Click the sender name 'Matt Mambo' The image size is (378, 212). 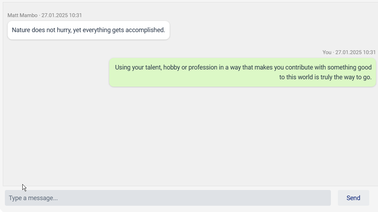tap(22, 15)
